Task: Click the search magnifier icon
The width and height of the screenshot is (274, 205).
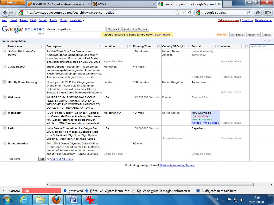Action: point(248,13)
